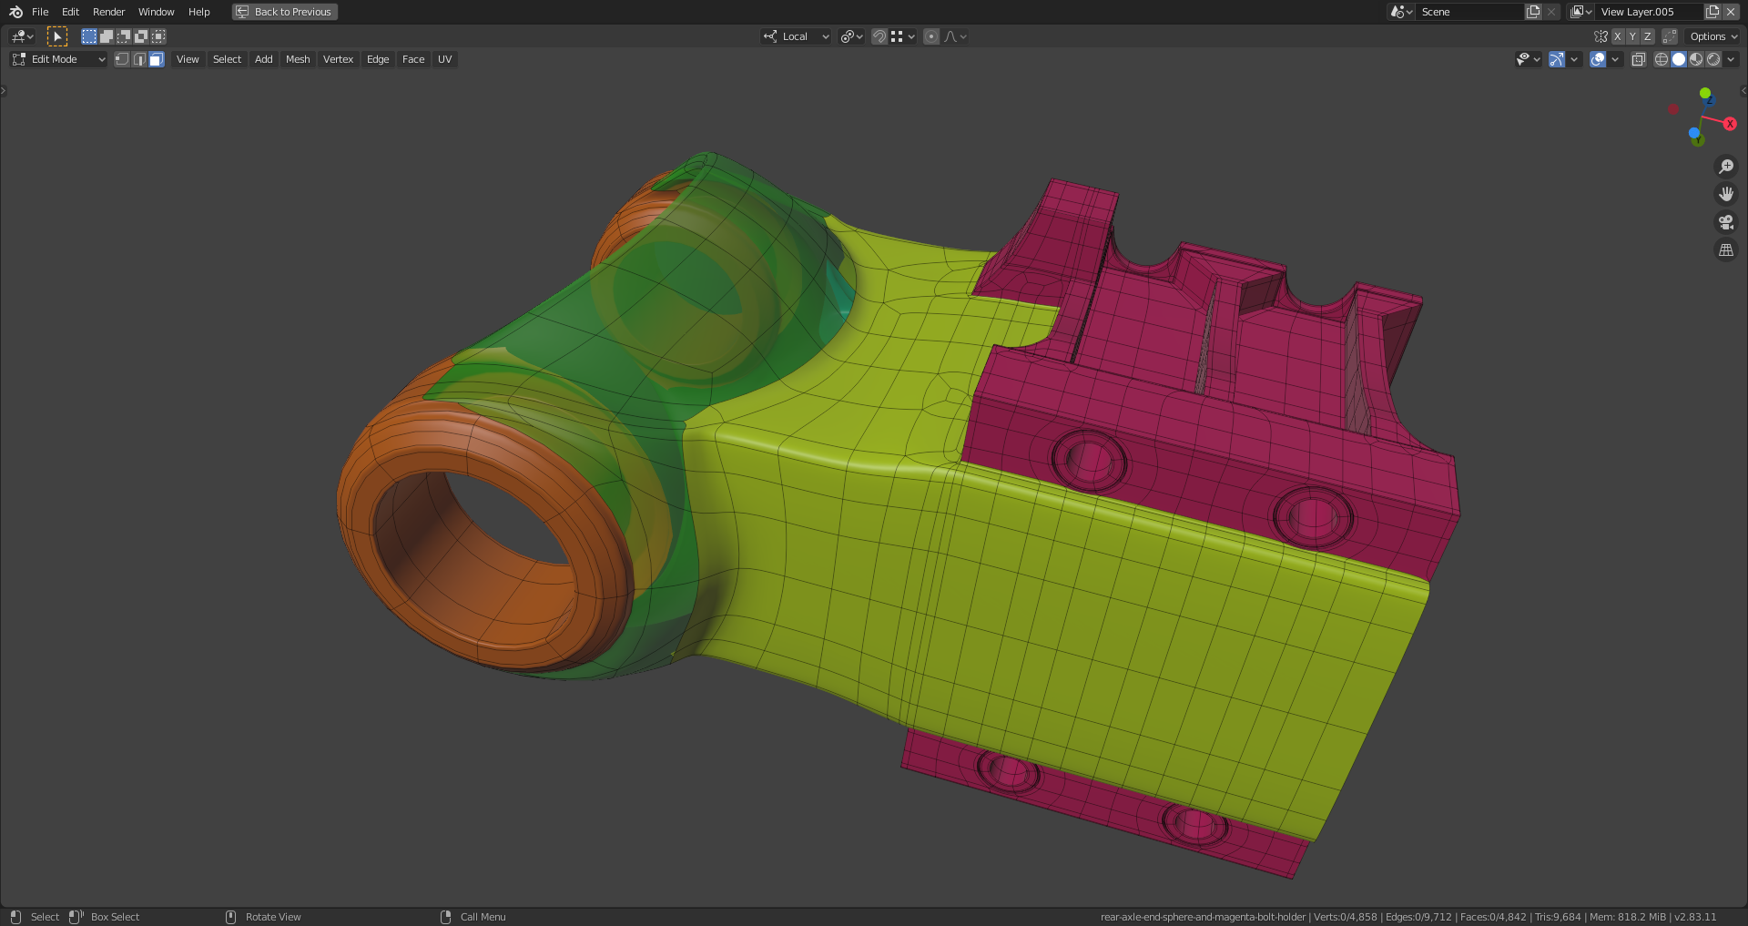Expand gizmo settings dropdown arrow
The image size is (1748, 926).
point(1574,59)
